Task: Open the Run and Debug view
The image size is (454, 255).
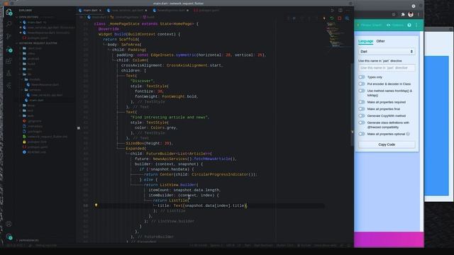Action: (x=9, y=50)
